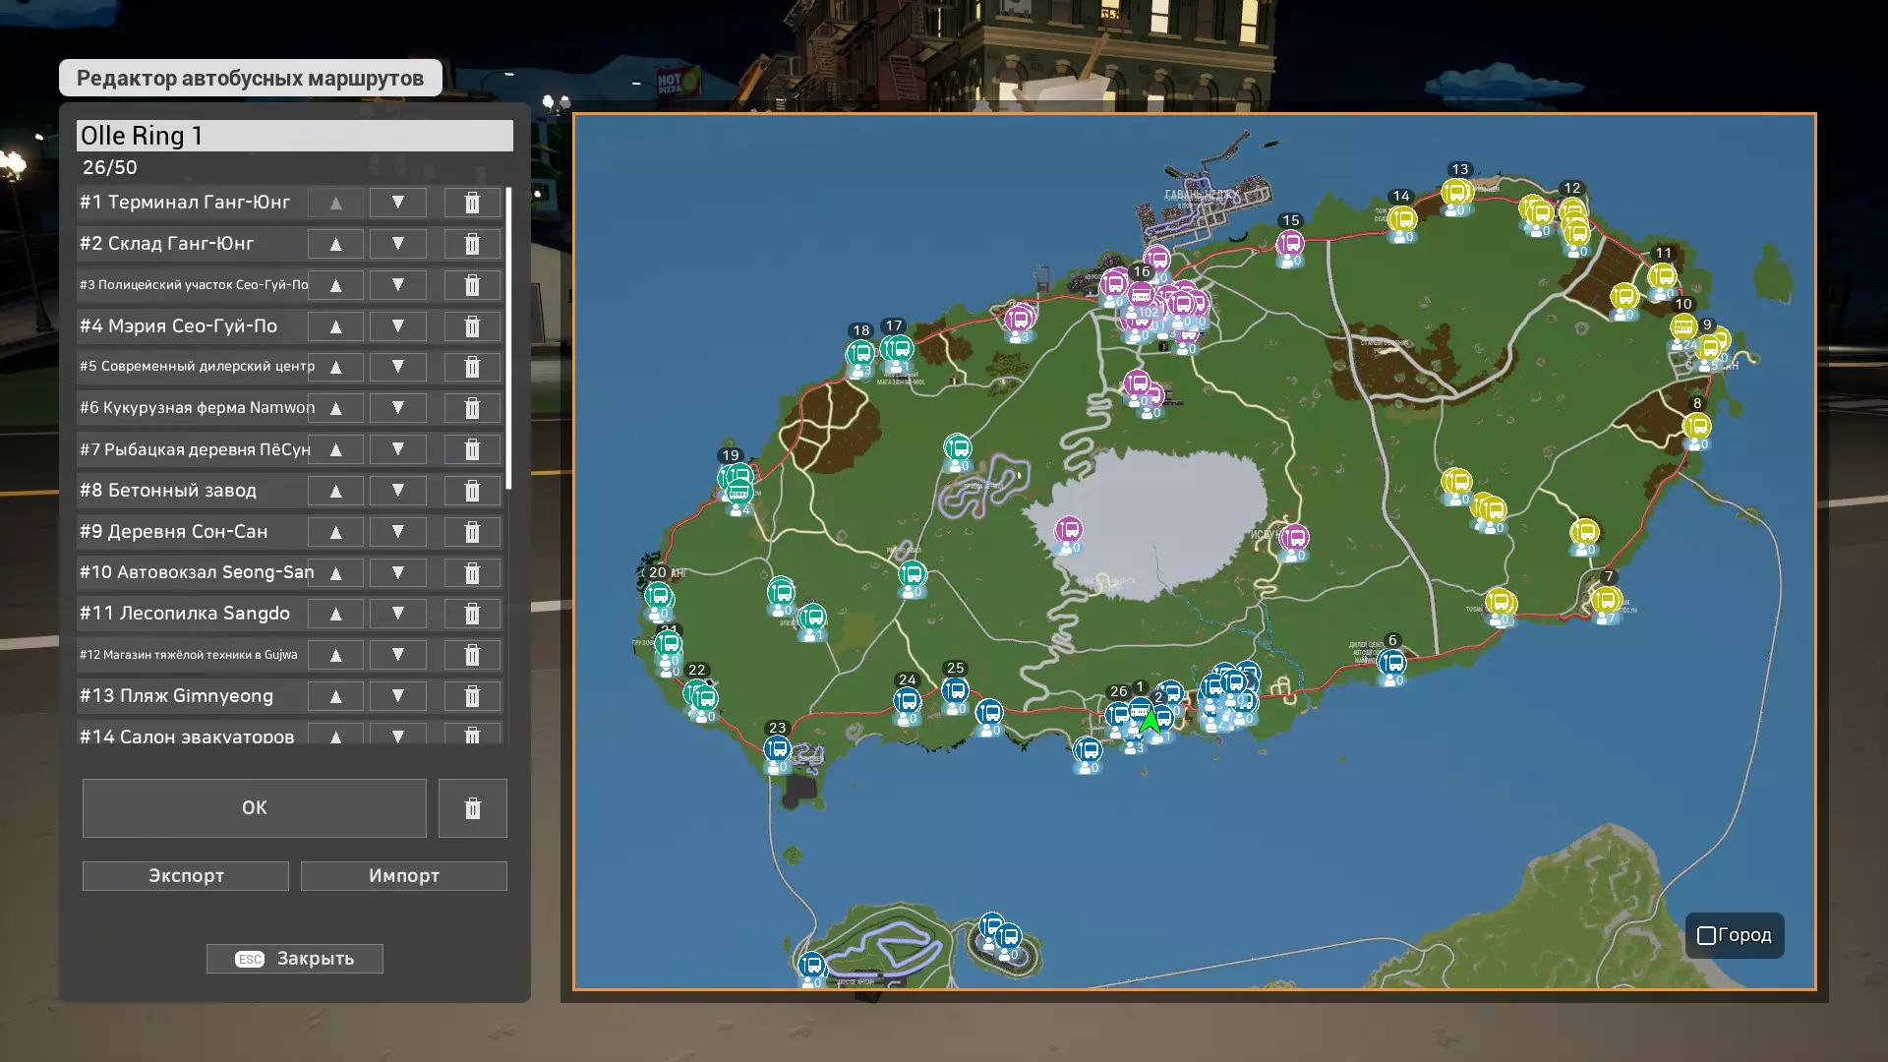This screenshot has width=1888, height=1062.
Task: Click the Экспорт button
Action: point(186,876)
